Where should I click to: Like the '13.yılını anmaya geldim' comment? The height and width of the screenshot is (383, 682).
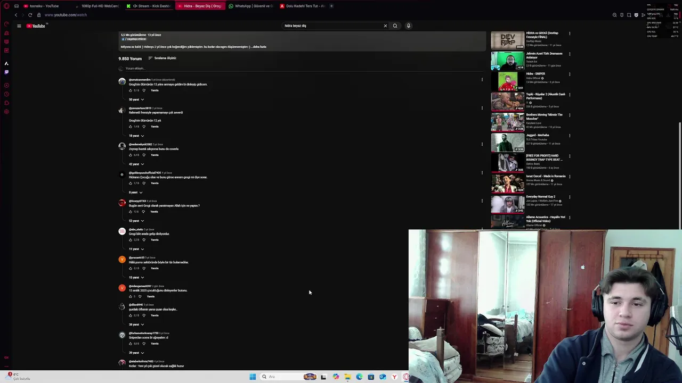131,90
